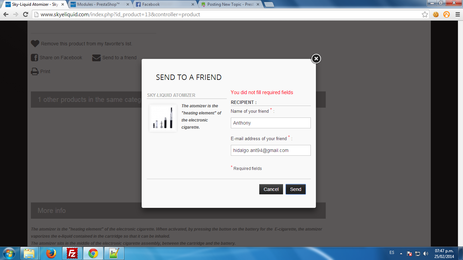Click the Print link
Screen dimensions: 463x260
[x=45, y=71]
